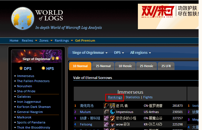Click the Get Premium link
The height and width of the screenshot is (130, 202).
coord(85,41)
